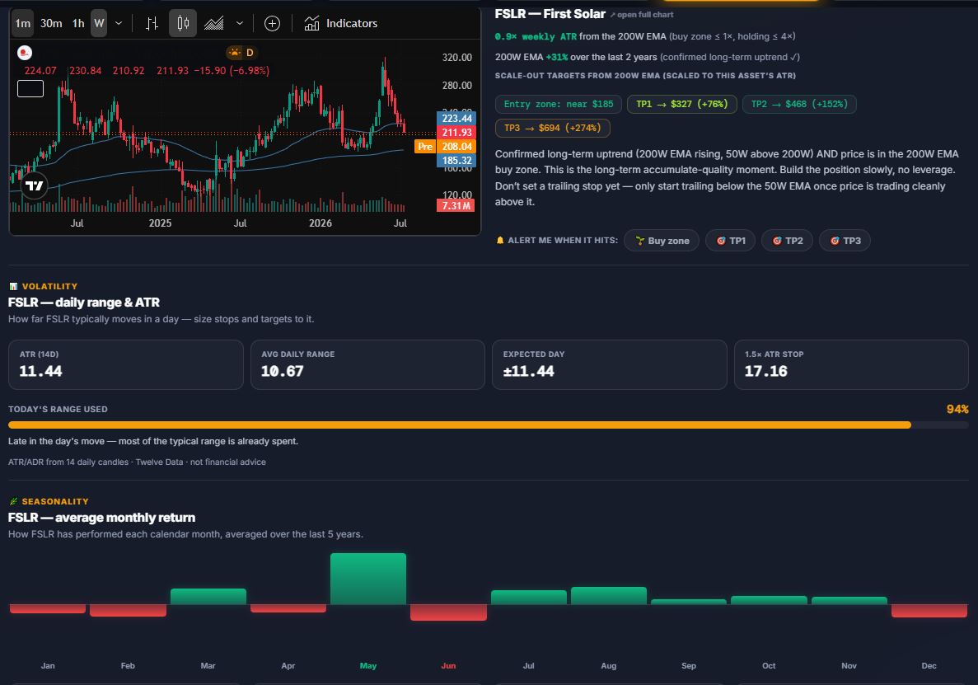Screen dimensions: 978x685
Task: Click the November return bar
Action: (x=849, y=601)
